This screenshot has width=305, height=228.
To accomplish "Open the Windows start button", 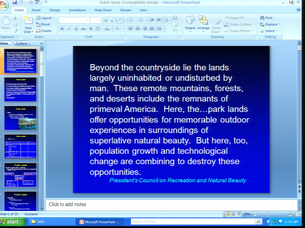I will 12,222.
